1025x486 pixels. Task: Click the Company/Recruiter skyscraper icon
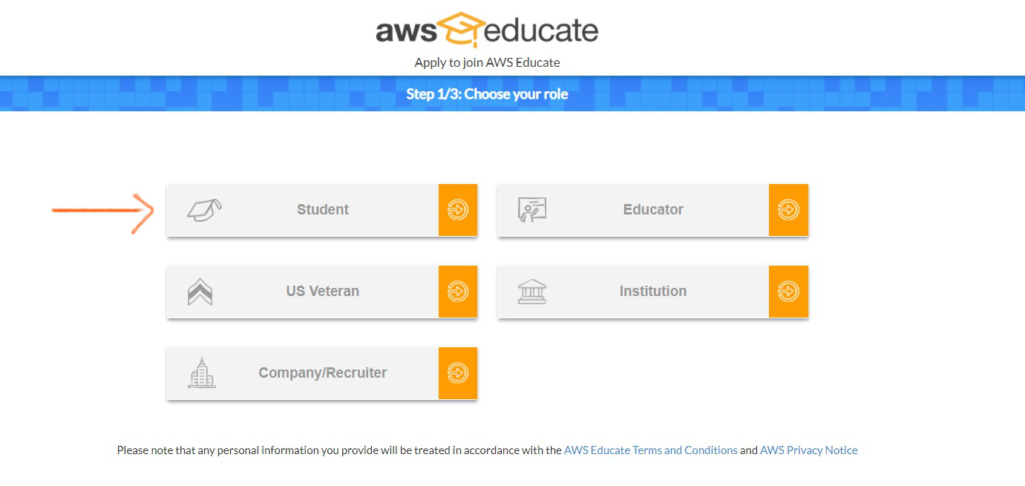(201, 373)
